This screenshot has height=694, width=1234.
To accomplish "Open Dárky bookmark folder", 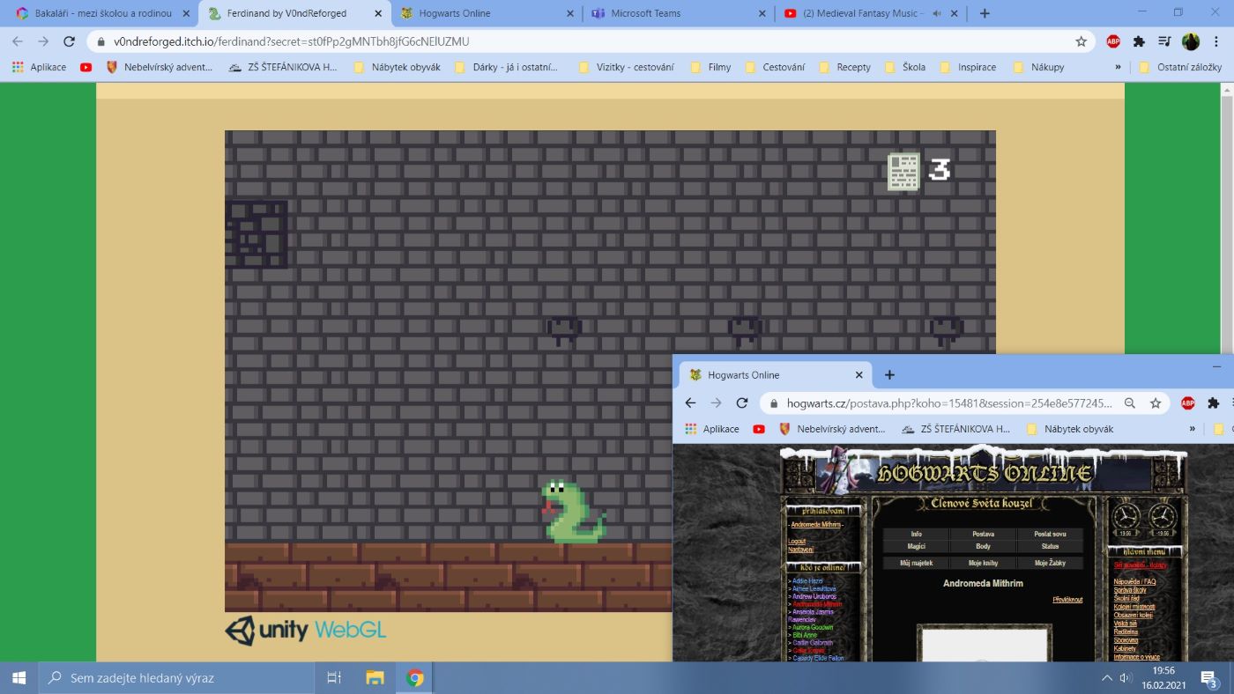I will tap(506, 67).
